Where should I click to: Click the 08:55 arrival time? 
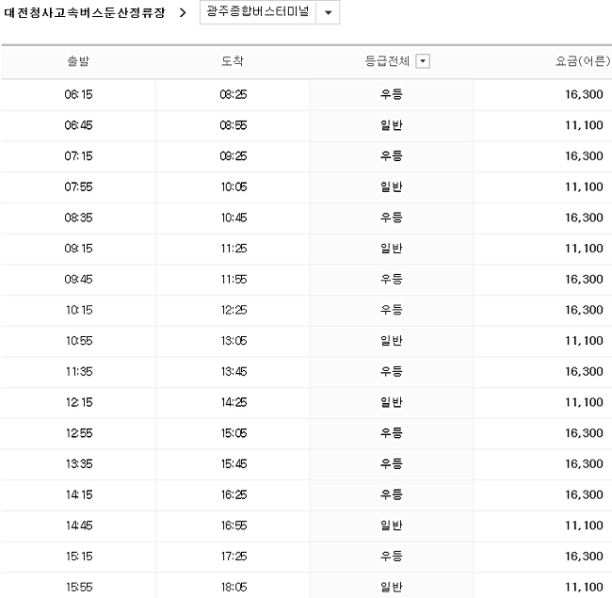pos(234,125)
